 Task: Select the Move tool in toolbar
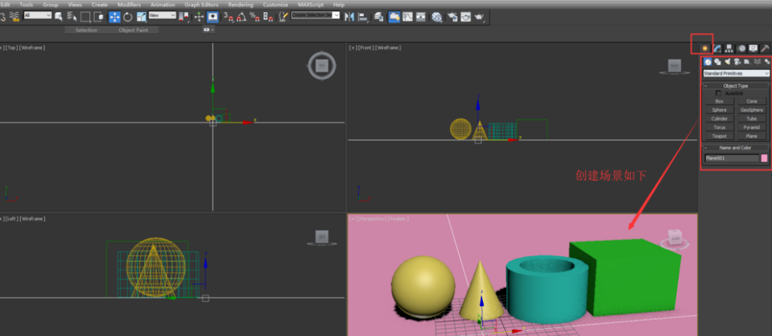[x=114, y=16]
